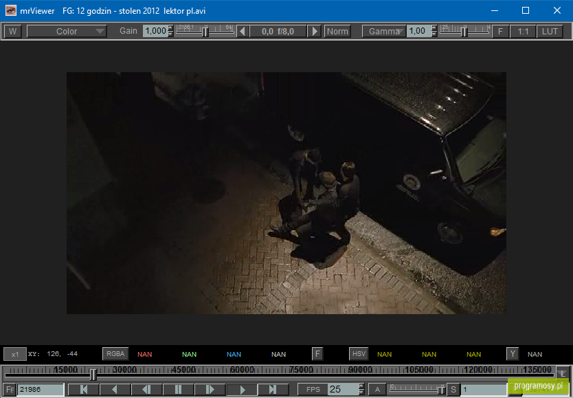Click the FPS field showing 25
The height and width of the screenshot is (398, 573).
pos(344,390)
